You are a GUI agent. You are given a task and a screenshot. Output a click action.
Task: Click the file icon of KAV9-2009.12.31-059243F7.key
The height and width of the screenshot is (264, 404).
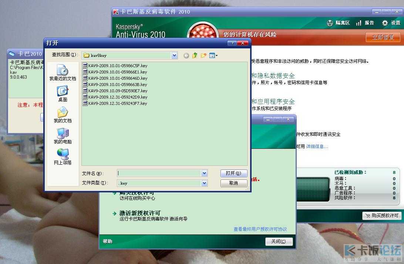pyautogui.click(x=85, y=103)
